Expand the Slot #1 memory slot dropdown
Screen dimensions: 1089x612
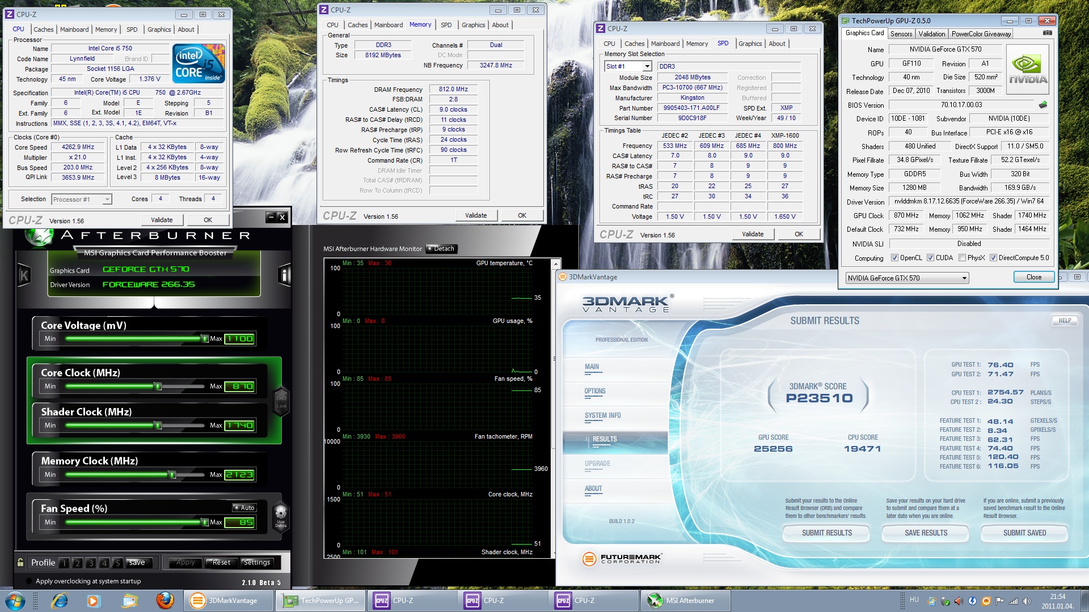(647, 66)
